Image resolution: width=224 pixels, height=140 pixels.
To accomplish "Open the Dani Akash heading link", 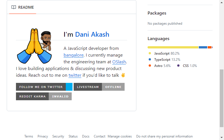I will click(92, 34).
